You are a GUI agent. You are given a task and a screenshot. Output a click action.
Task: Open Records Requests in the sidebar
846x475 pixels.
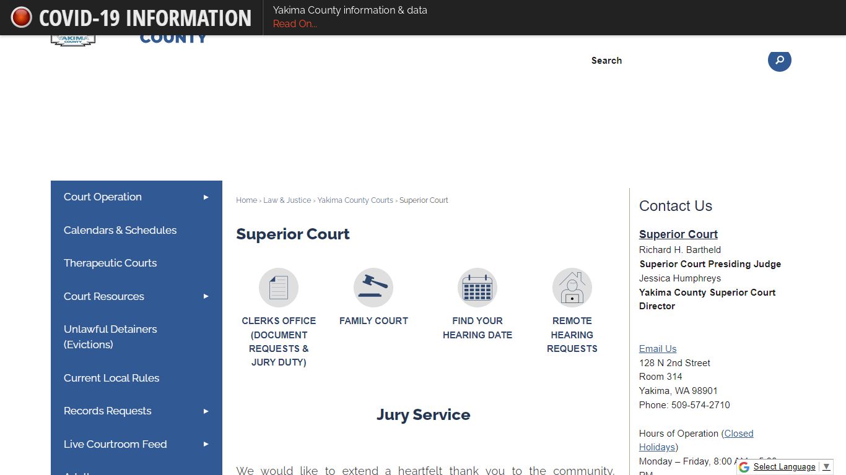point(136,411)
